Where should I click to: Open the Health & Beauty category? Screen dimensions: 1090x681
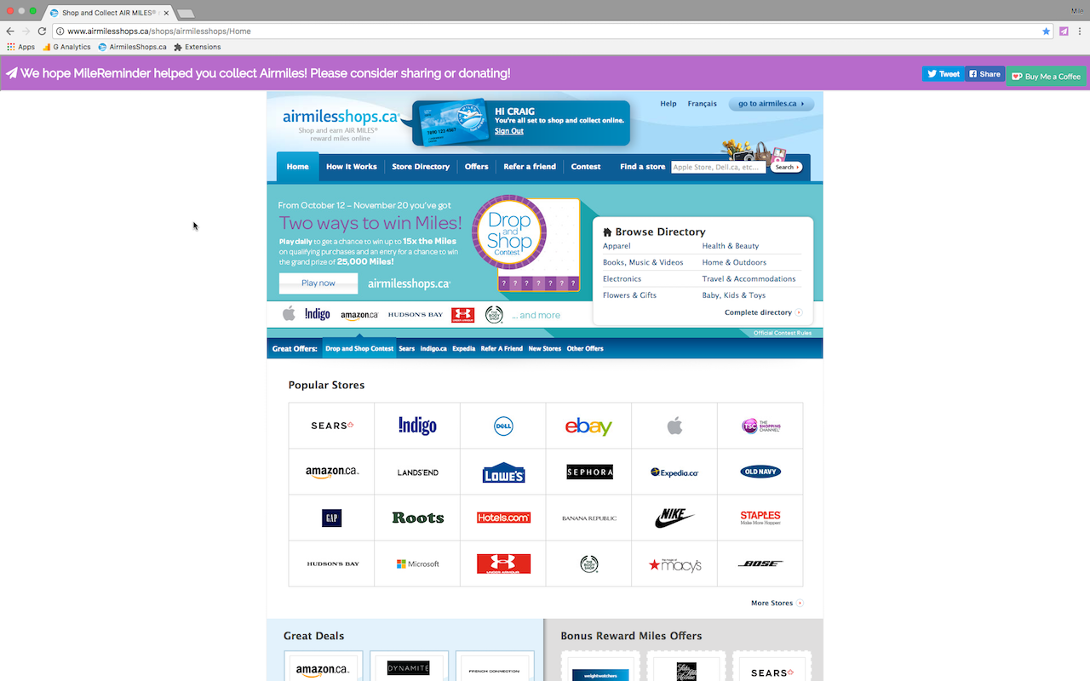[x=731, y=246]
